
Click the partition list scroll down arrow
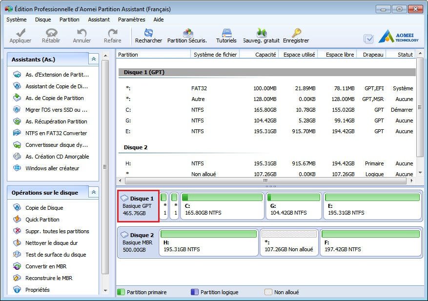(x=420, y=173)
